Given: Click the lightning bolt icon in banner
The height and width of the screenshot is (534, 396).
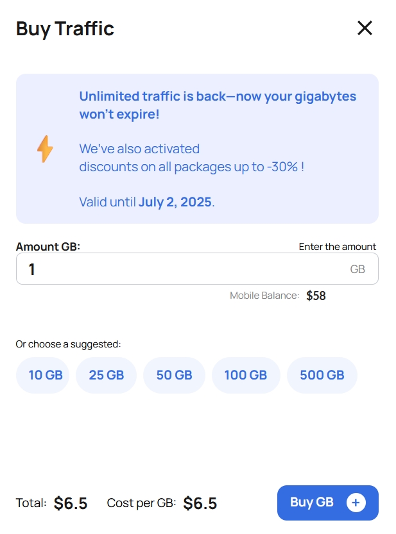Looking at the screenshot, I should [x=45, y=149].
